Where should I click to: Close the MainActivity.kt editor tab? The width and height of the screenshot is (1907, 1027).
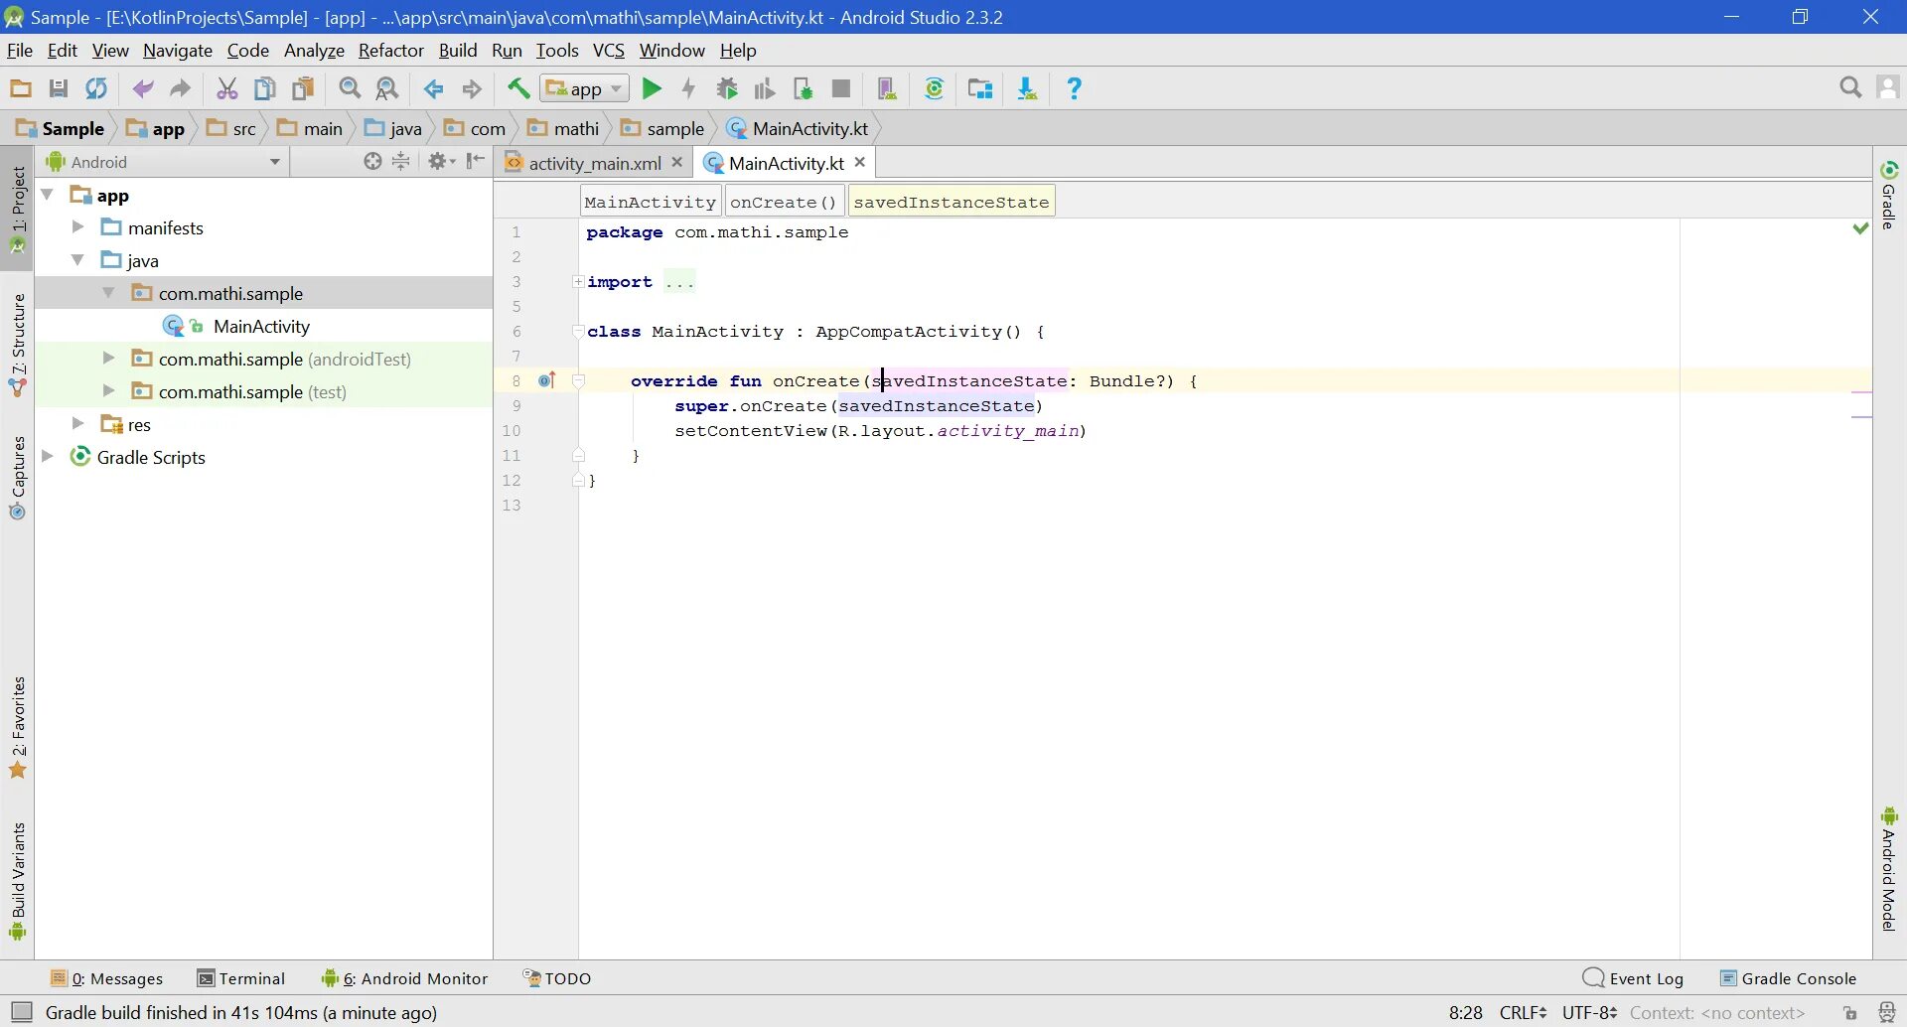[x=860, y=162]
